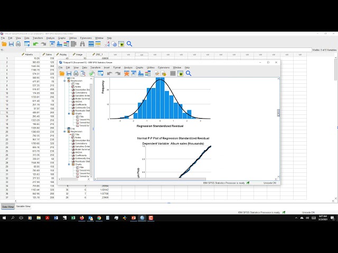Screen dimensions: 338x253
Task: Click Go to Variable in the Viewer toolbar
Action: coord(141,74)
